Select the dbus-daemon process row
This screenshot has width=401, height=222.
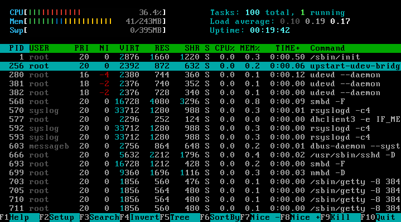pyautogui.click(x=201, y=146)
